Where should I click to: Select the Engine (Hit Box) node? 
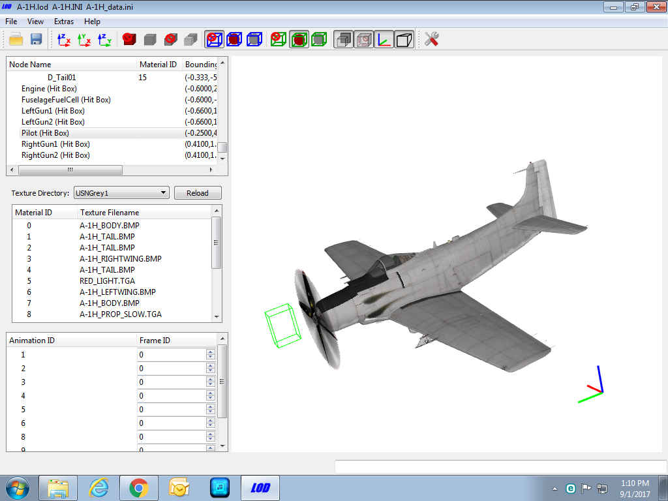49,89
